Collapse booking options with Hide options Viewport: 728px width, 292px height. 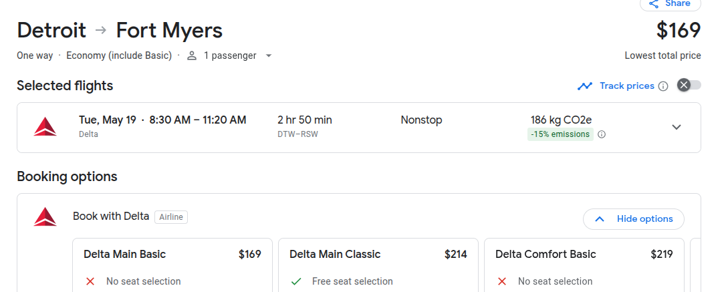pyautogui.click(x=633, y=218)
